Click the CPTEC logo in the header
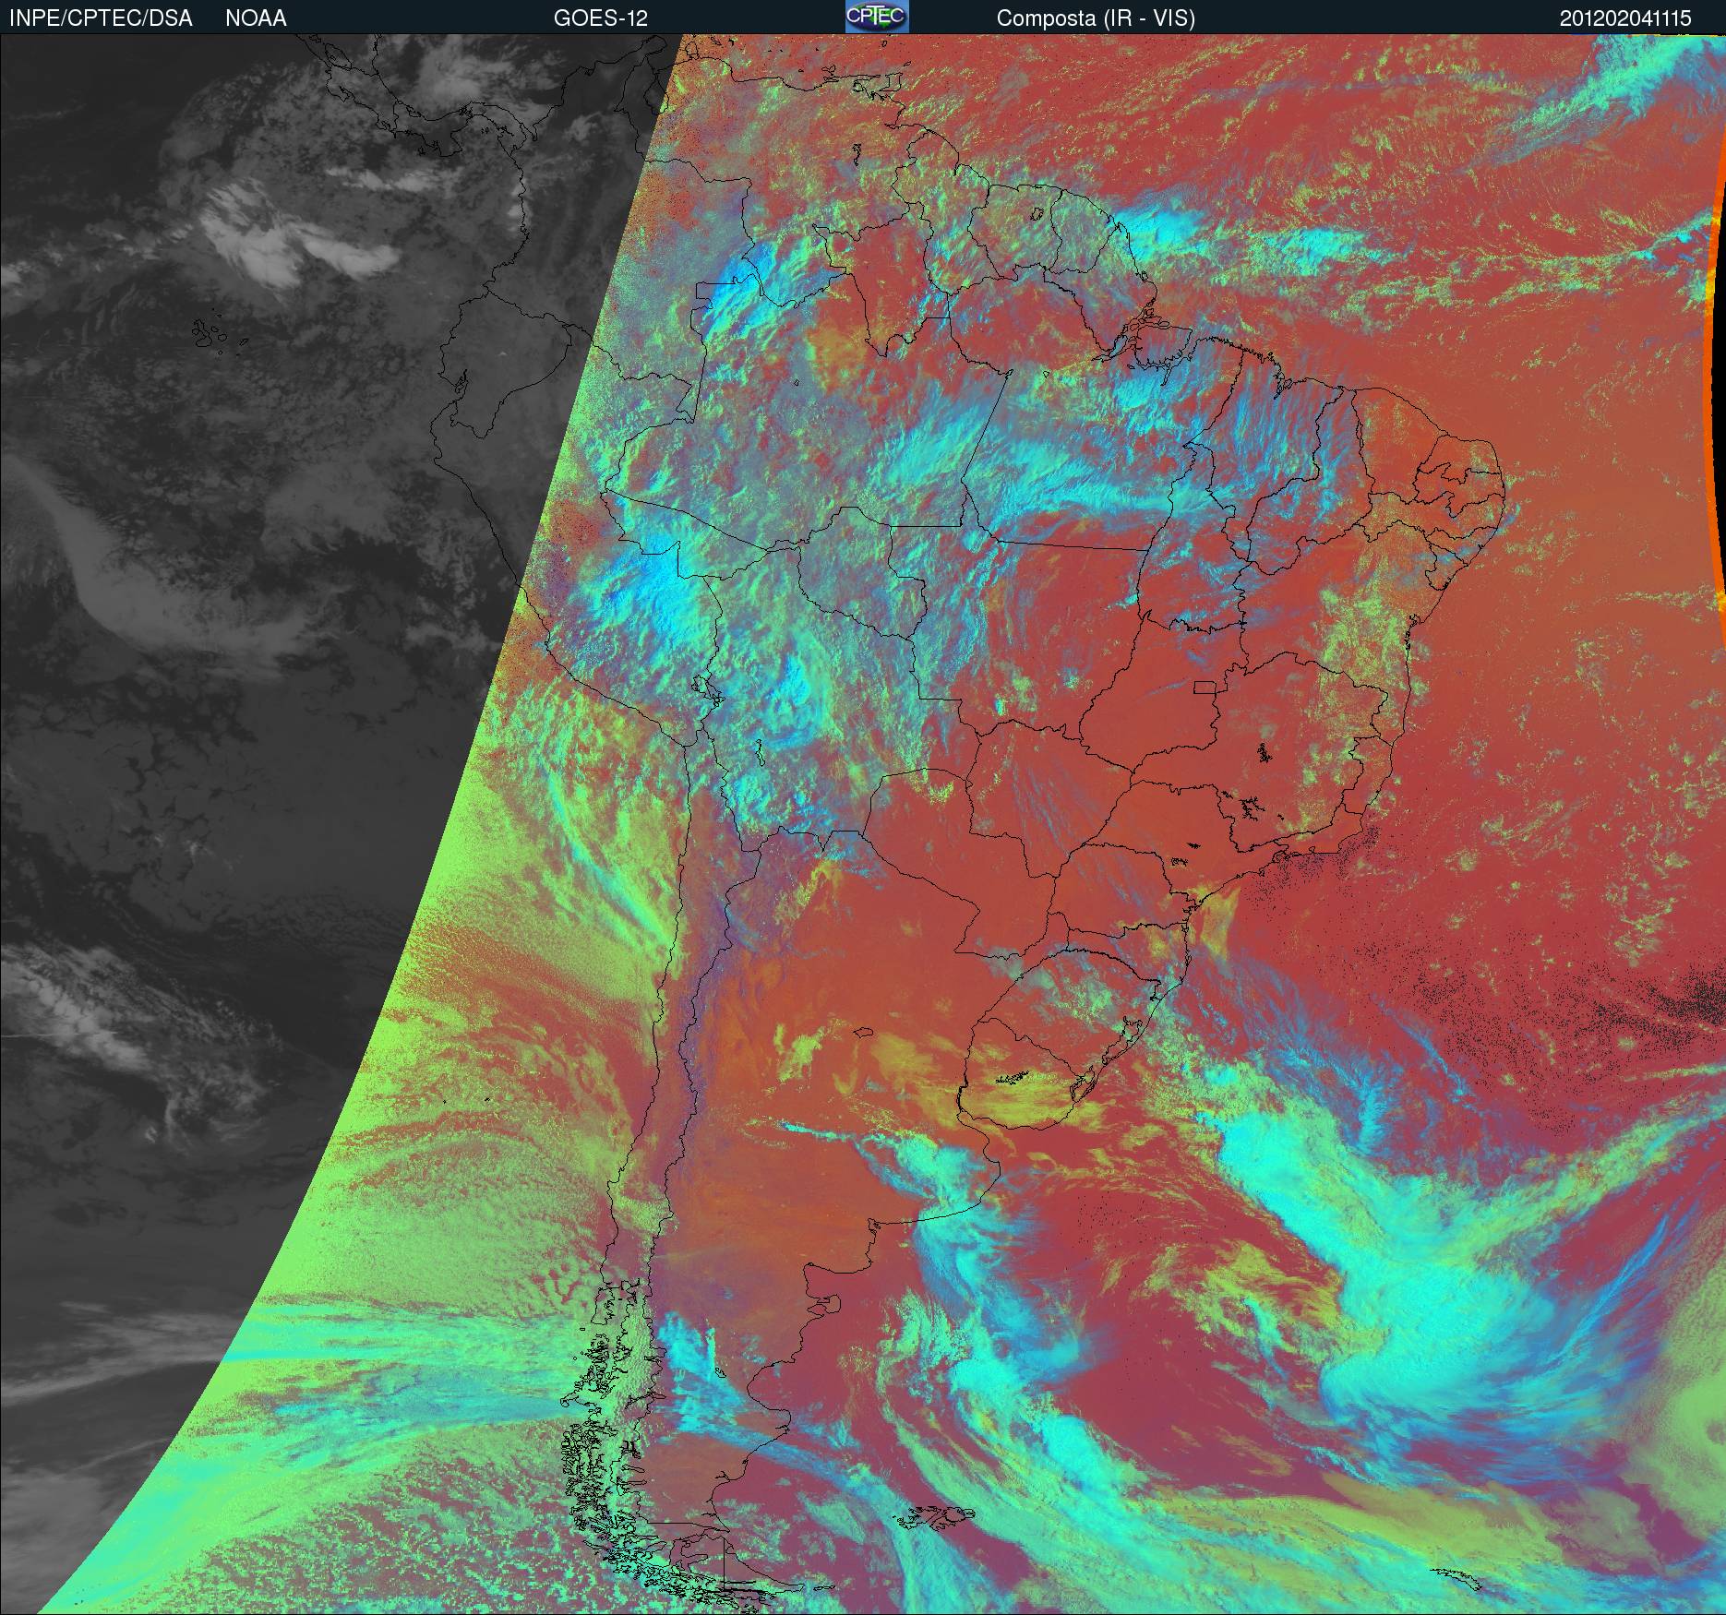 [877, 17]
